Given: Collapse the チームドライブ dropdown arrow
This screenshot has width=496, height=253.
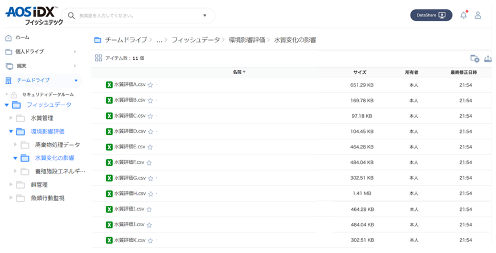Looking at the screenshot, I should (76, 81).
